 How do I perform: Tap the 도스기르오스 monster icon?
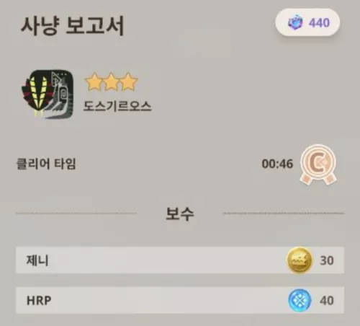[48, 94]
